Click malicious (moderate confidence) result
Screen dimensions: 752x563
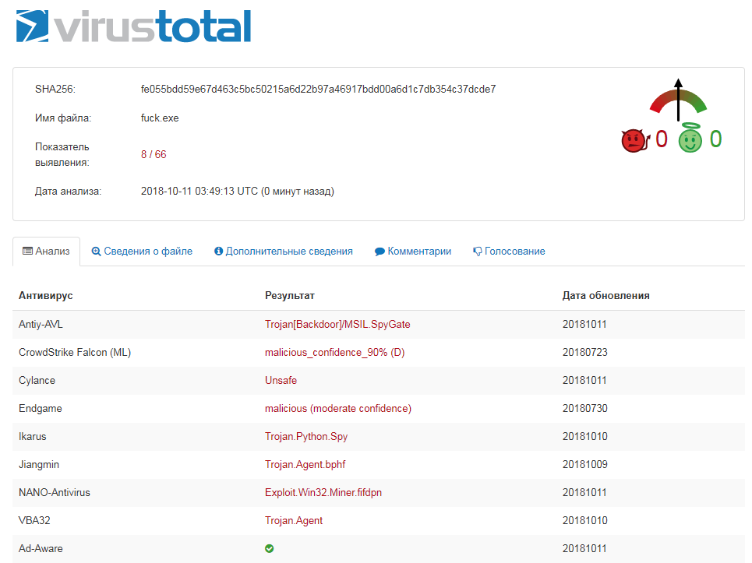338,408
